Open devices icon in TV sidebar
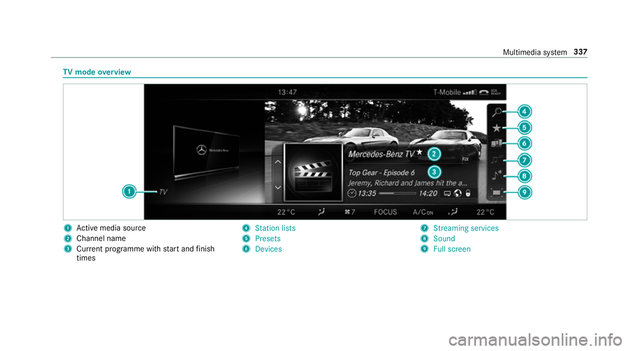This screenshot has height=351, width=633. coord(497,144)
